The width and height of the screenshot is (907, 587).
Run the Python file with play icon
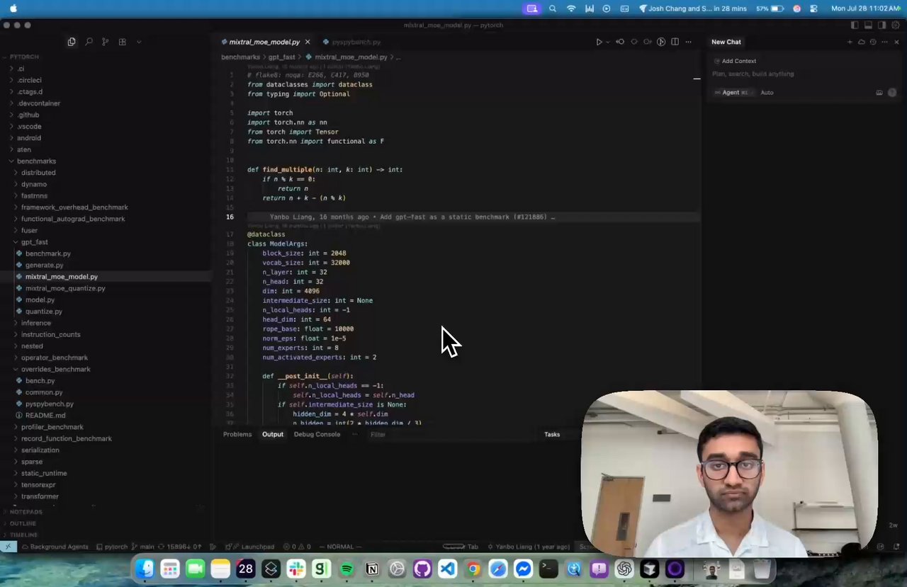pos(599,42)
